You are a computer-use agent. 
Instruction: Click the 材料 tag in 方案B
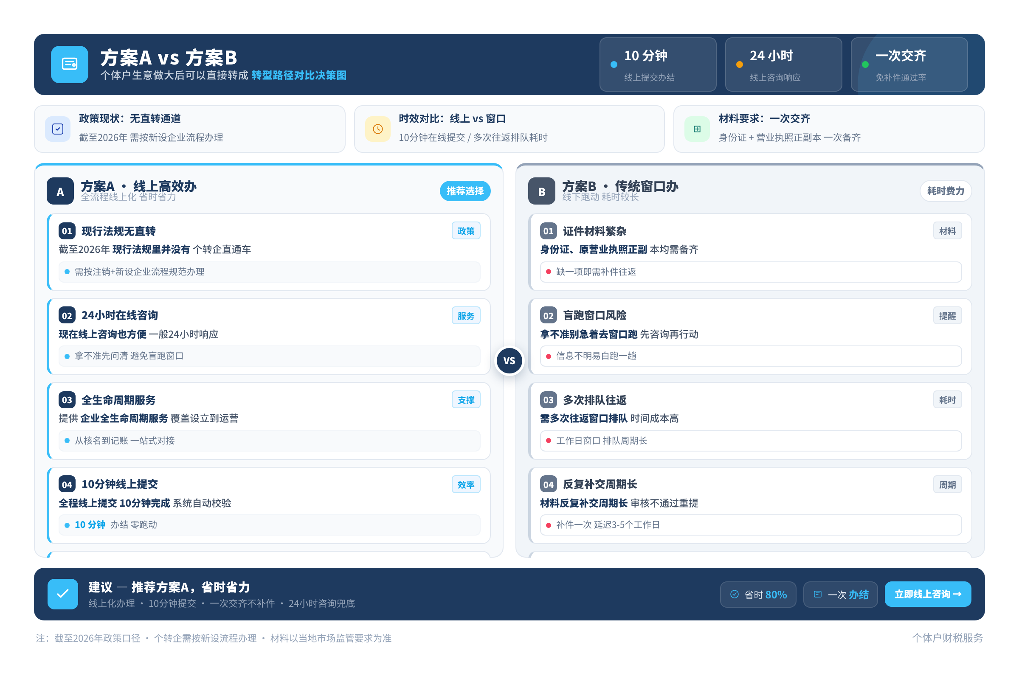[x=948, y=231]
